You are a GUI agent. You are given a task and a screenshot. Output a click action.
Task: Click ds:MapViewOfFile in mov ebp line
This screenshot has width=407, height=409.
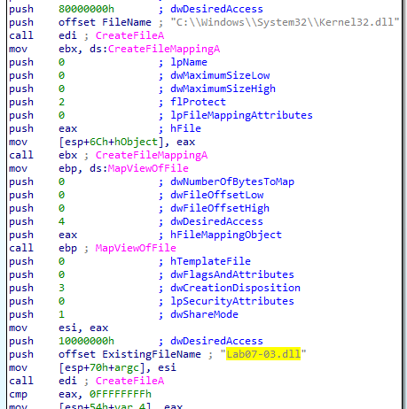[x=139, y=168]
